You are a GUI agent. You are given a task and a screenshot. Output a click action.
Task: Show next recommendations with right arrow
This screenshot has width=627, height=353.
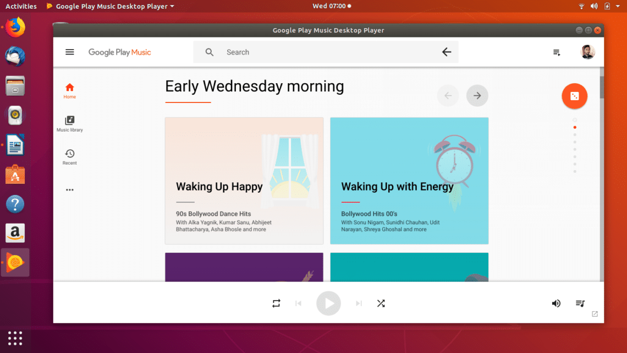click(477, 96)
